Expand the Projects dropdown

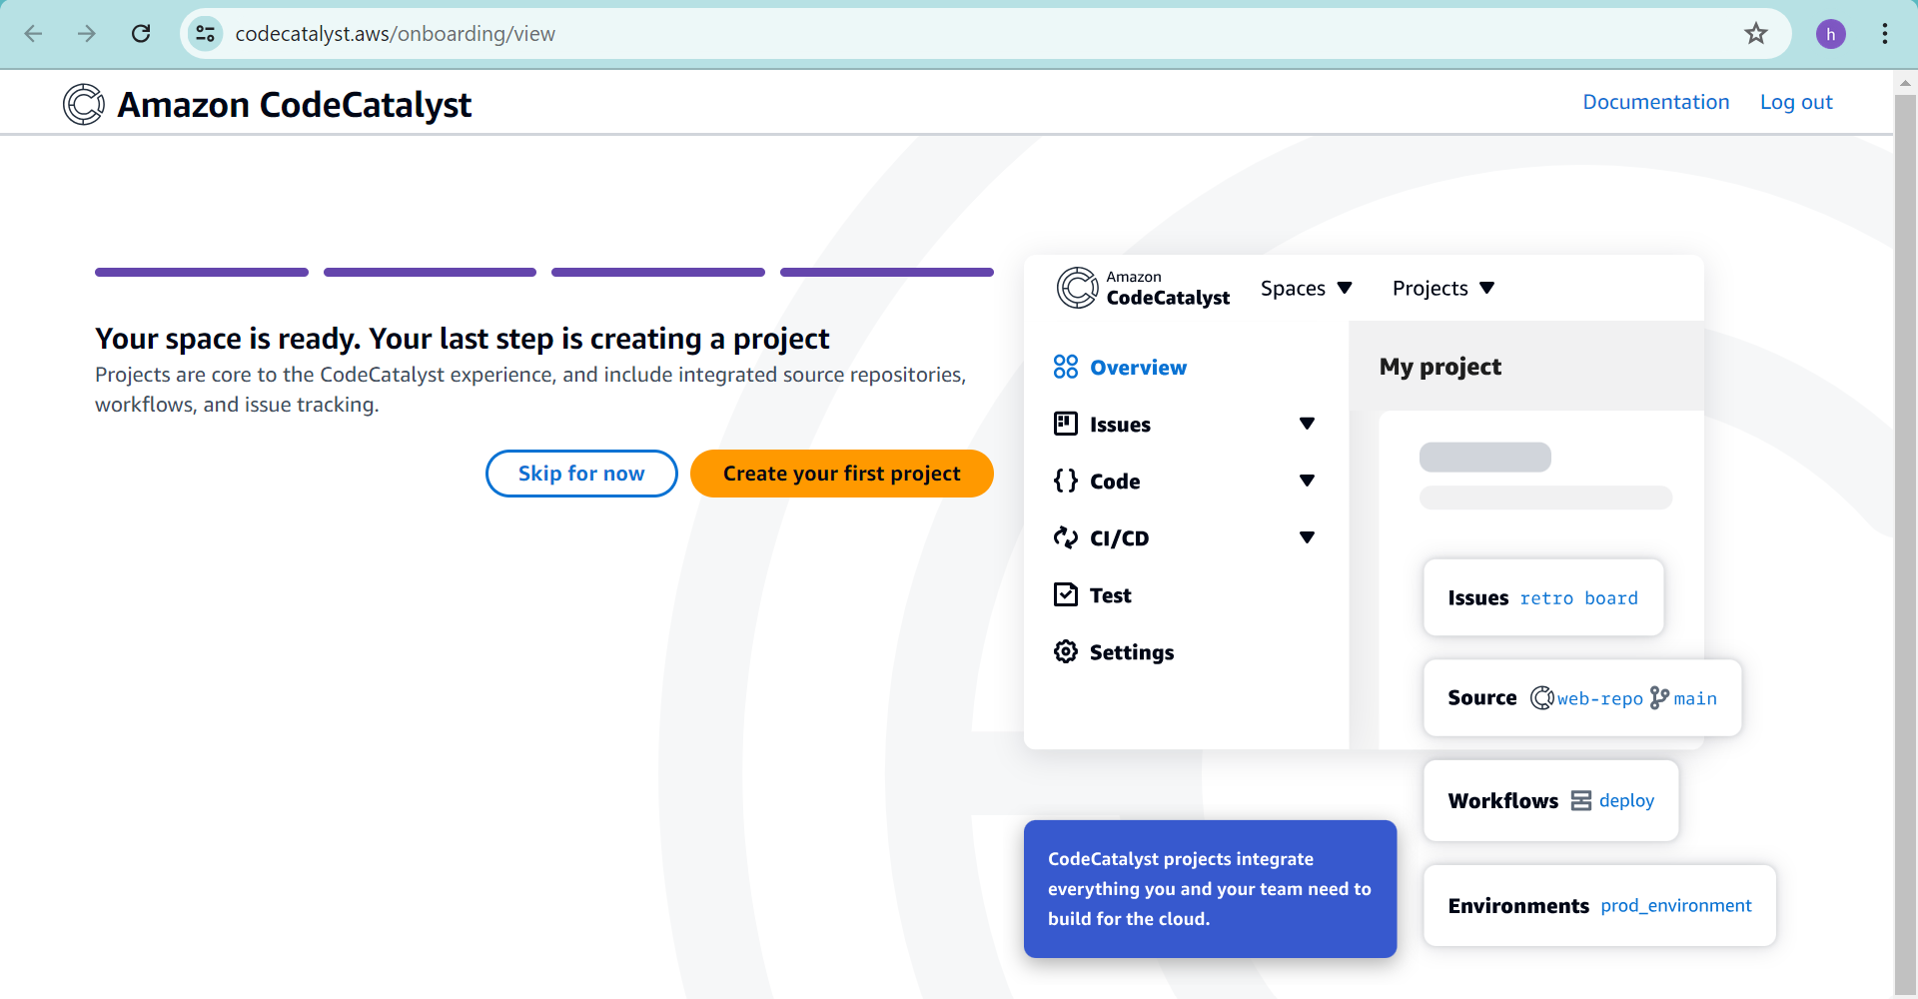(1442, 288)
